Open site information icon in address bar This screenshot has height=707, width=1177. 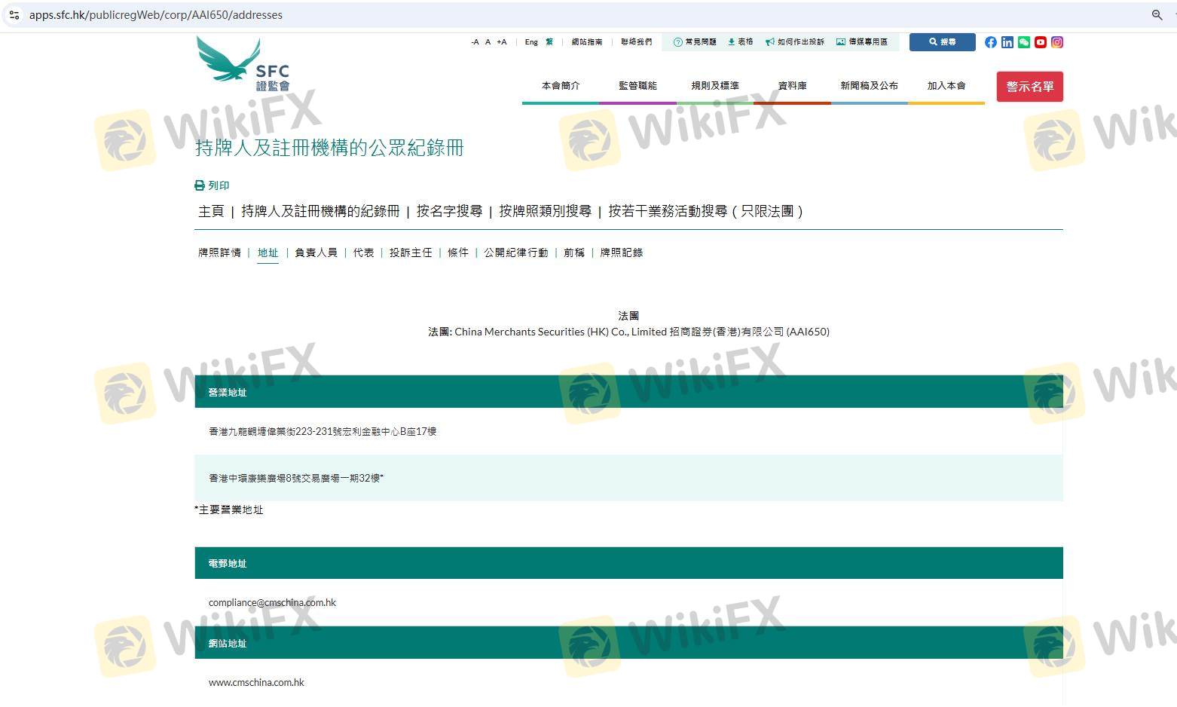[14, 15]
